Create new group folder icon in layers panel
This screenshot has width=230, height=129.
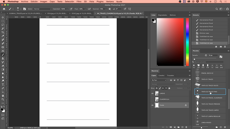click(x=178, y=127)
